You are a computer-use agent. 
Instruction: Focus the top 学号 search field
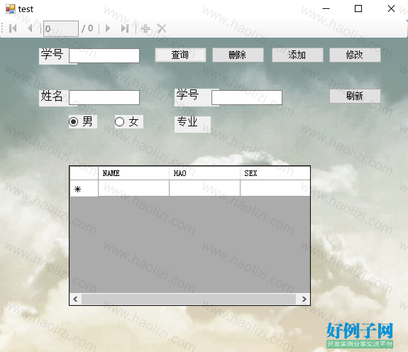[x=104, y=56]
